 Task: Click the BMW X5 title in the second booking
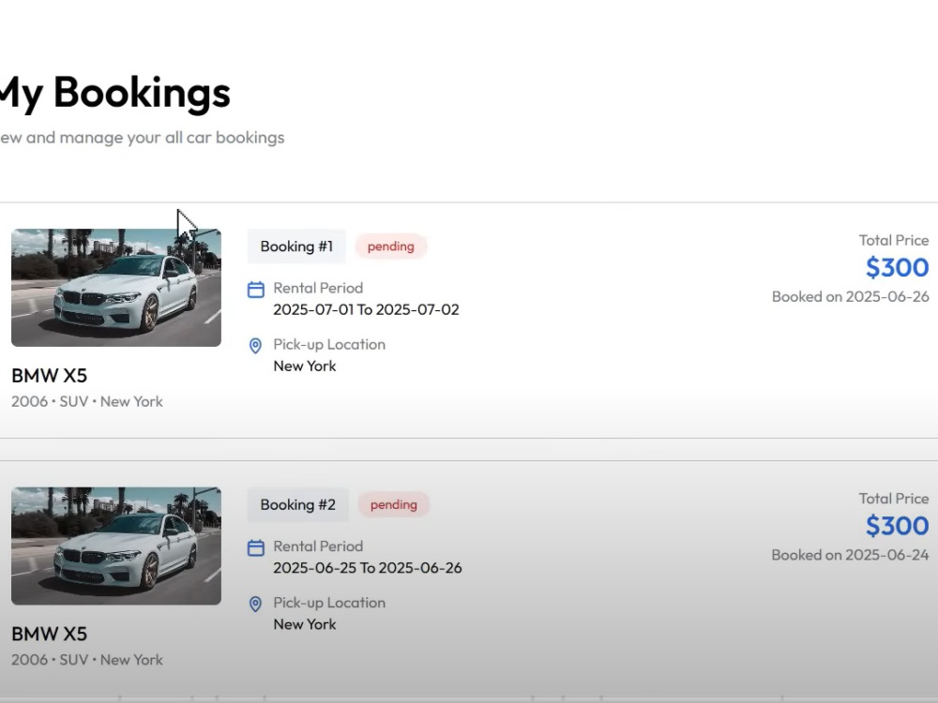pos(49,634)
